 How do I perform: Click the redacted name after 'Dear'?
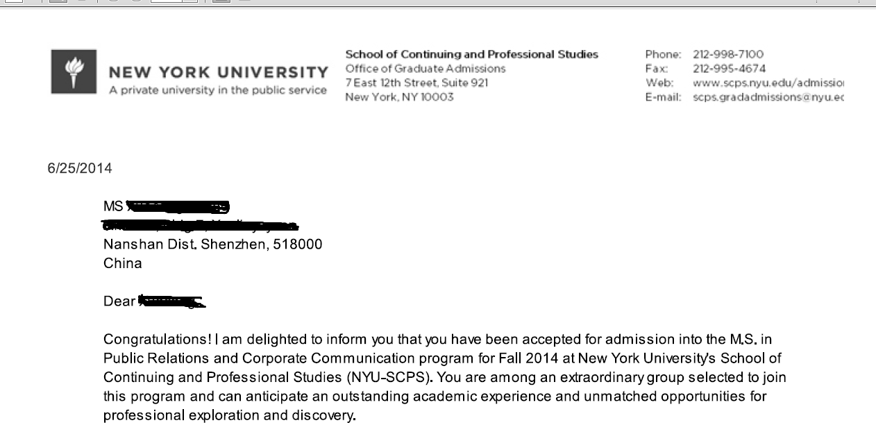click(171, 301)
